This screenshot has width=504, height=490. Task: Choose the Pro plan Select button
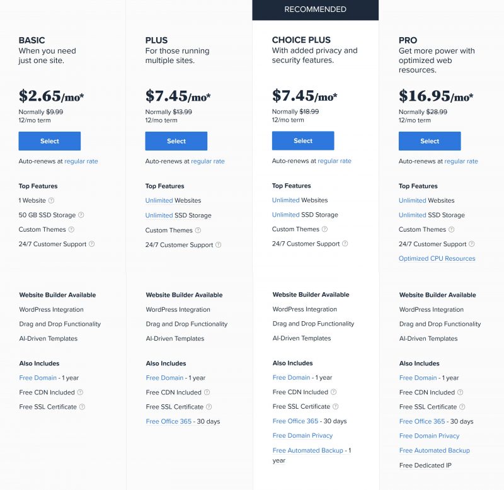click(x=430, y=141)
